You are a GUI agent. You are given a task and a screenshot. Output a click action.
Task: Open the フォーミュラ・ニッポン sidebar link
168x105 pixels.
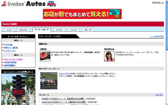tap(13, 59)
